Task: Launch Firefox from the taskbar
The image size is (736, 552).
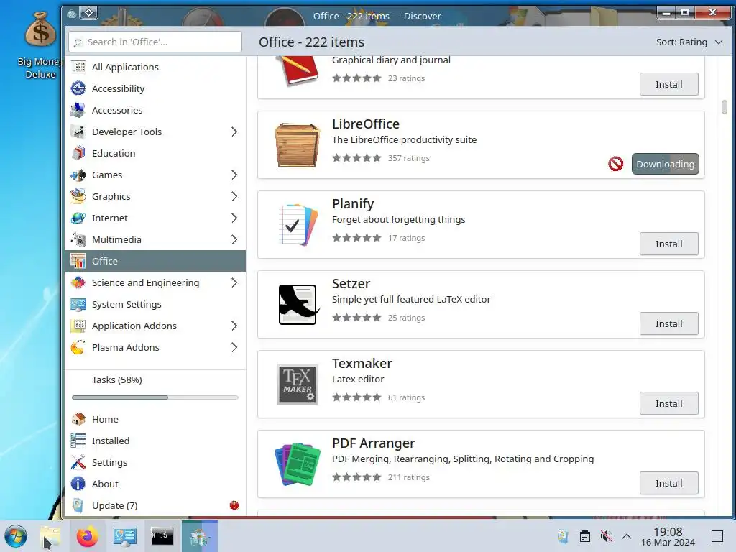Action: click(87, 536)
